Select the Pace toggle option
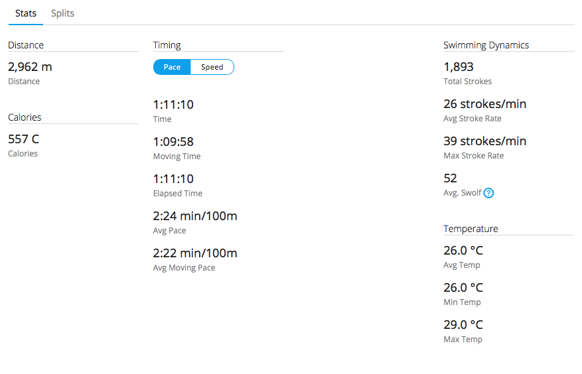 click(x=172, y=67)
